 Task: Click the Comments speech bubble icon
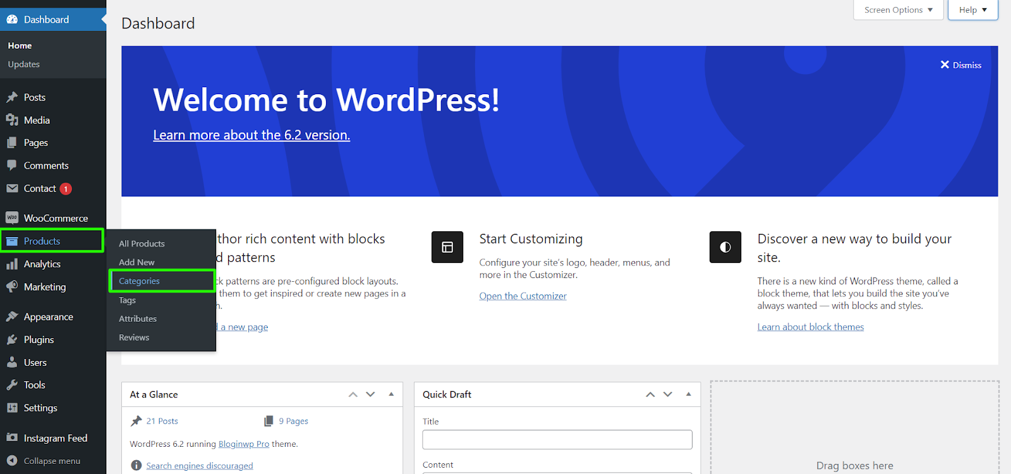click(x=12, y=166)
